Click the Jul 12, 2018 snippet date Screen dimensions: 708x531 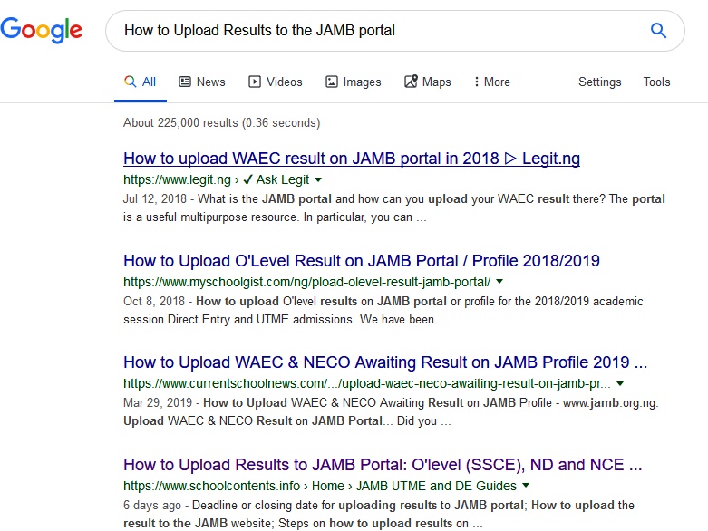(x=155, y=199)
